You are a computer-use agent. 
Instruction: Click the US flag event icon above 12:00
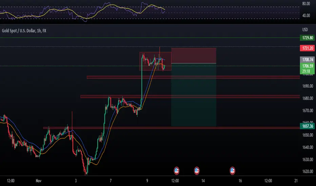(176, 171)
